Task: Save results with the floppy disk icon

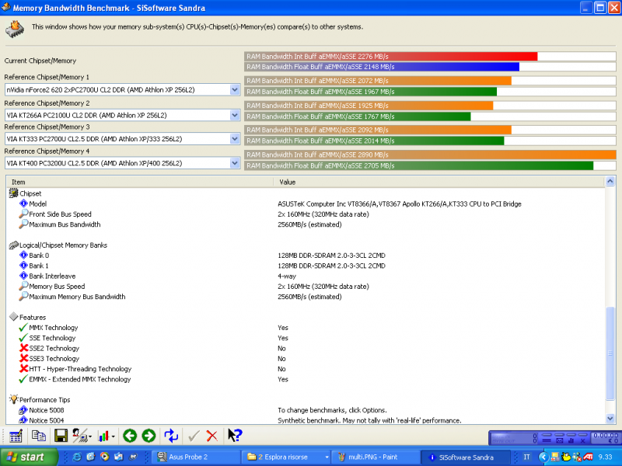Action: pyautogui.click(x=61, y=436)
